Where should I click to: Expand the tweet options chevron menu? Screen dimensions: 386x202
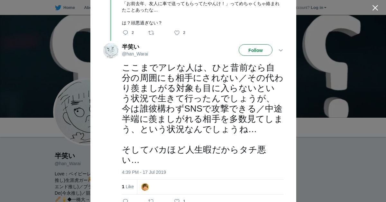coord(280,50)
